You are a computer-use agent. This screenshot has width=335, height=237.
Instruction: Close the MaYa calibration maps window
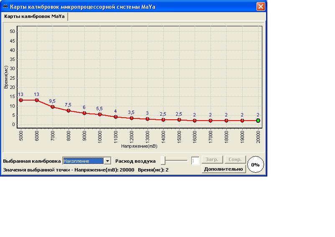tap(261, 7)
